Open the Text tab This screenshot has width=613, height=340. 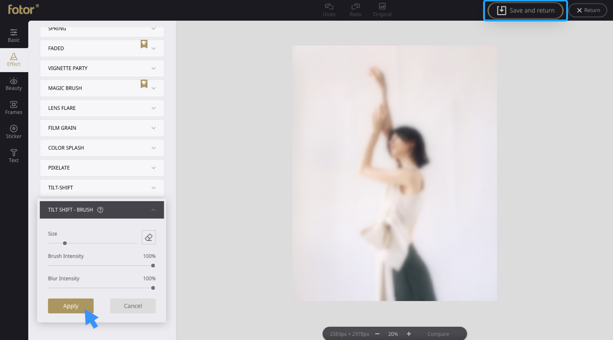pos(14,156)
